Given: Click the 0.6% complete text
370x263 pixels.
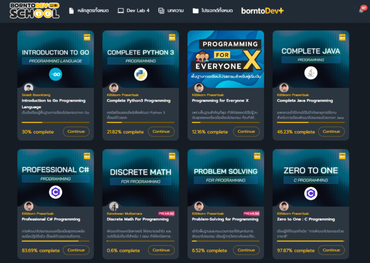Looking at the screenshot, I should pyautogui.click(x=123, y=250).
